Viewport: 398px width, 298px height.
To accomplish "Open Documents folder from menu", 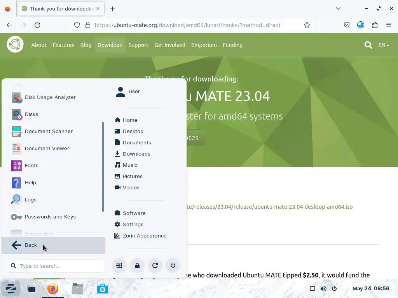I will [x=133, y=142].
